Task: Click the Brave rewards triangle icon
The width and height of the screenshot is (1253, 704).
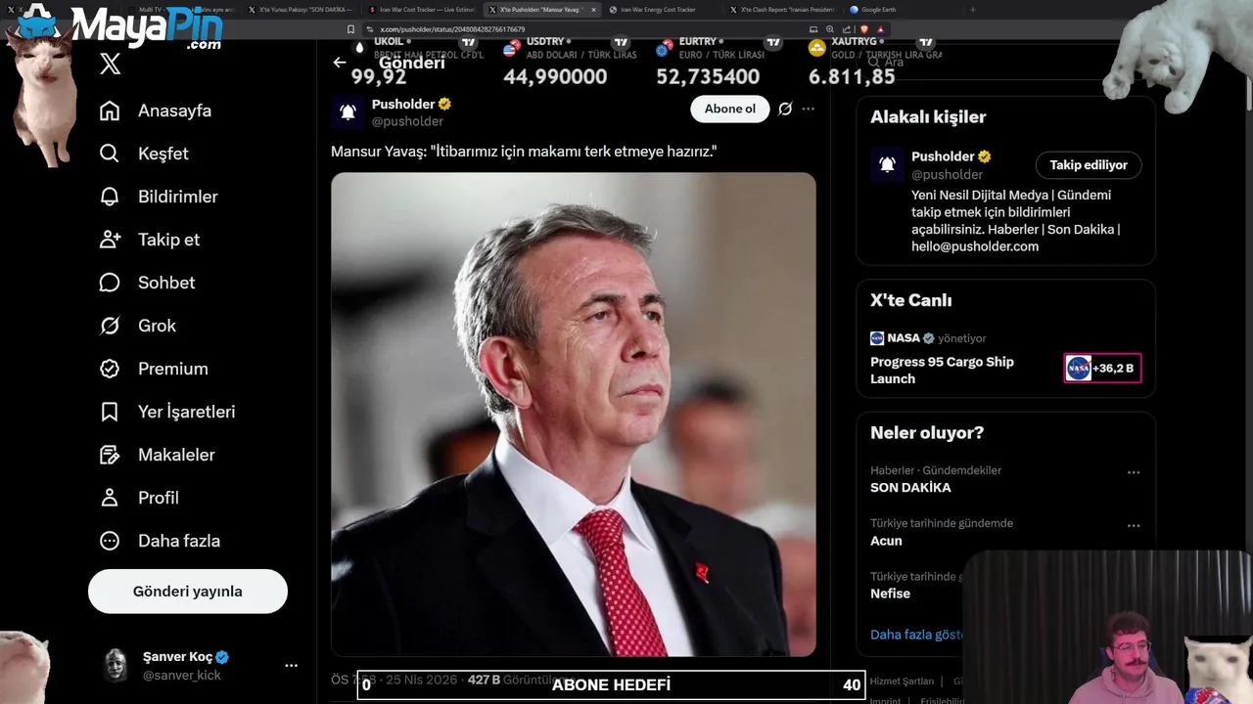Action: tap(881, 29)
